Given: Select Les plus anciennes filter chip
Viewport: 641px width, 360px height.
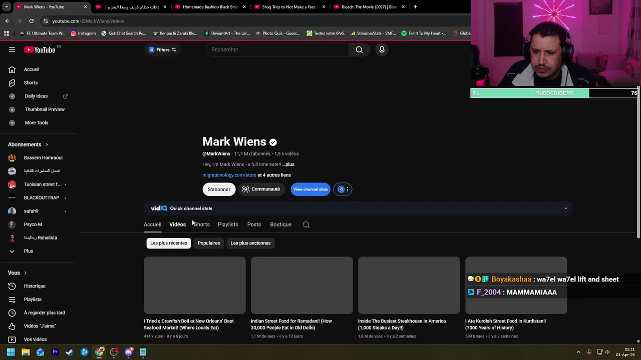Looking at the screenshot, I should pos(250,243).
